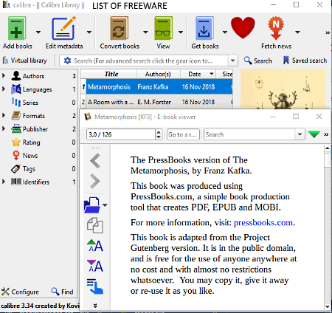Click the viewer Back arrow icon
Viewport: 332px width, 313px height.
click(x=95, y=161)
